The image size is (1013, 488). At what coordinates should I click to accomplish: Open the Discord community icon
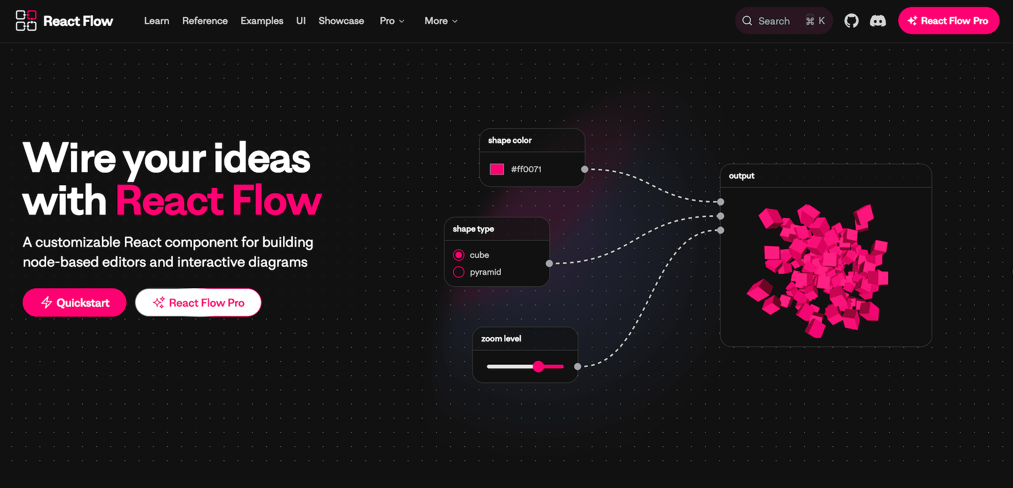click(878, 21)
